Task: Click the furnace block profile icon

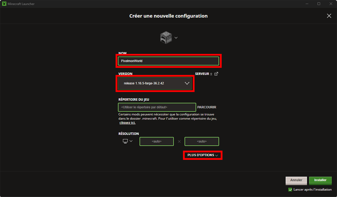Action: [166, 38]
